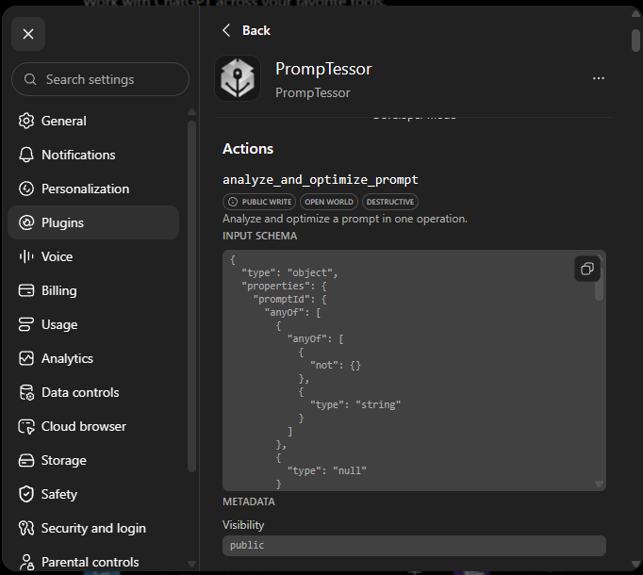Click the magnifier icon in search box
643x575 pixels.
click(30, 79)
